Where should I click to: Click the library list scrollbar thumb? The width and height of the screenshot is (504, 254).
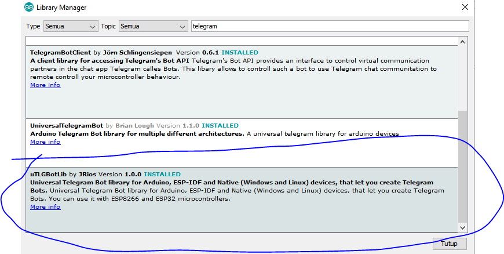[x=462, y=168]
